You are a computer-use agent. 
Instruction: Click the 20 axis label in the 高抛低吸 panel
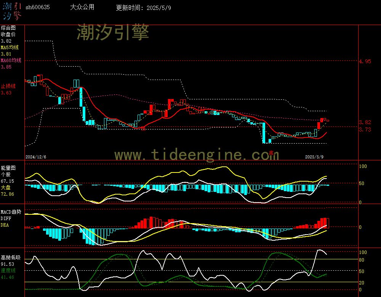coord(362,283)
